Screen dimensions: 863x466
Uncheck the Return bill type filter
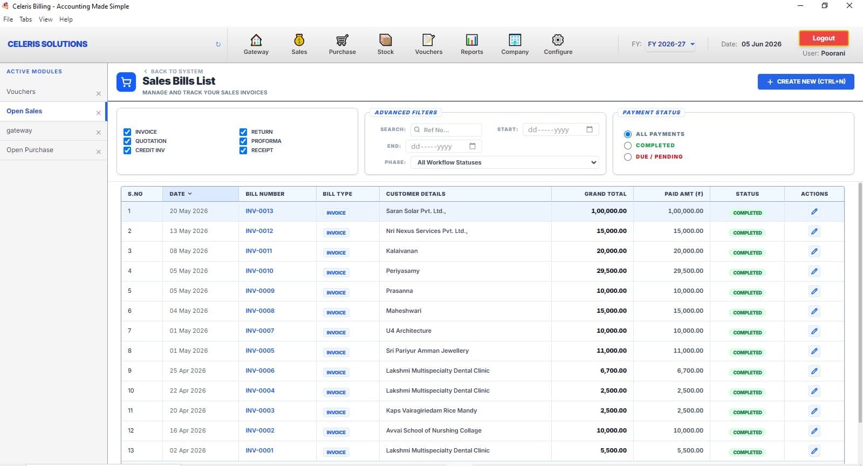243,132
